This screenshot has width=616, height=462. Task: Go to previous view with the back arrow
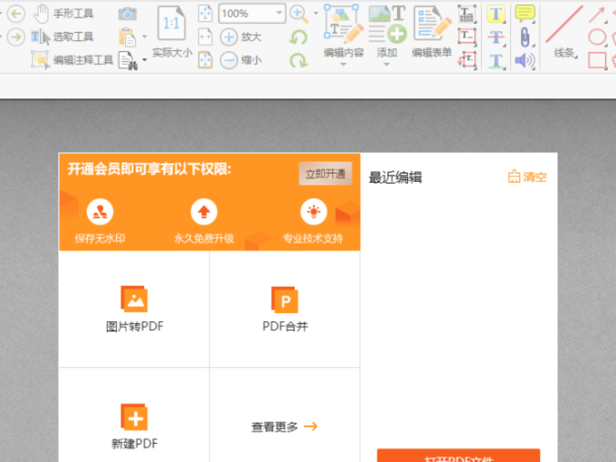16,14
